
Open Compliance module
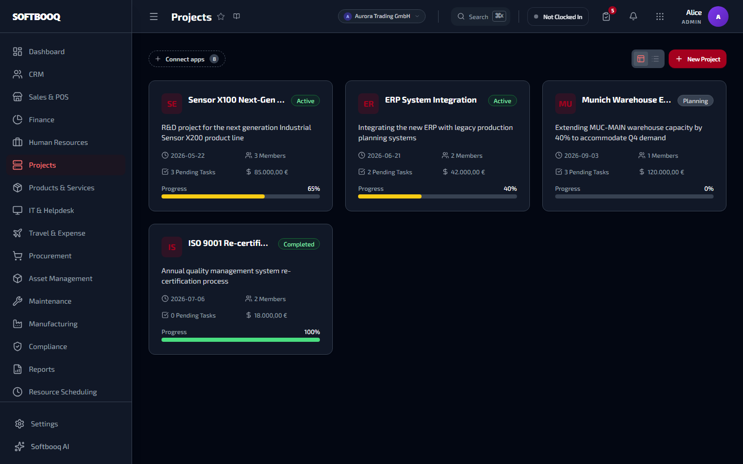[66, 346]
